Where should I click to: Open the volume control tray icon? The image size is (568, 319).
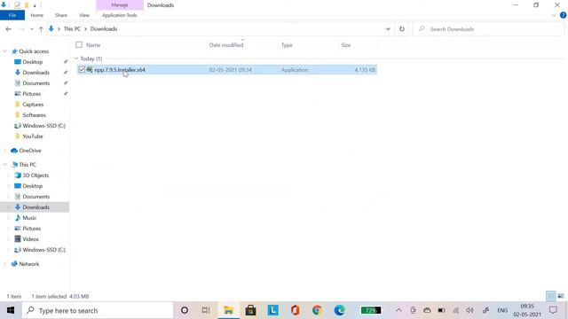(x=469, y=310)
